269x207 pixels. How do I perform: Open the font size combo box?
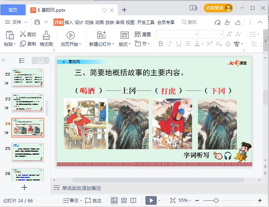click(211, 34)
